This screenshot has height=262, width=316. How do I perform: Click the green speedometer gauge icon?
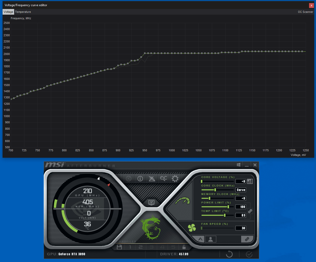coord(183,200)
